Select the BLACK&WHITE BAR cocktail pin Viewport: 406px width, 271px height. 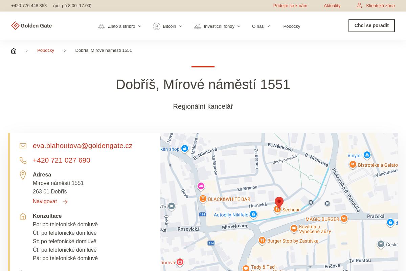pyautogui.click(x=203, y=199)
